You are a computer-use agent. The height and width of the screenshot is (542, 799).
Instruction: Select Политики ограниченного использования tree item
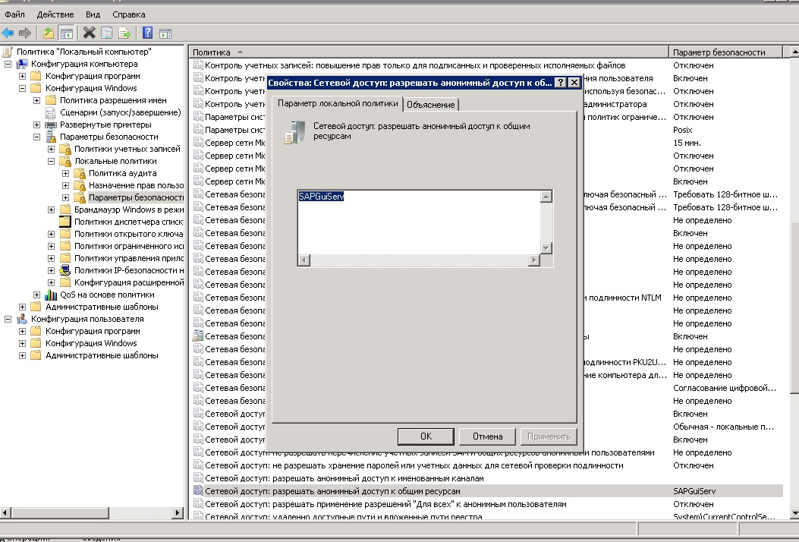[129, 246]
